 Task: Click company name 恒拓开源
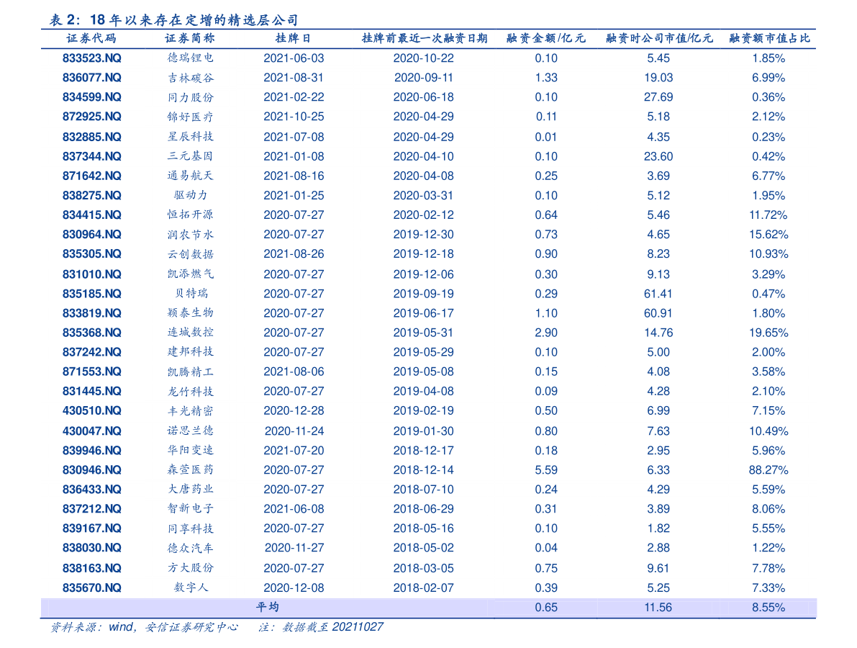[x=190, y=215]
